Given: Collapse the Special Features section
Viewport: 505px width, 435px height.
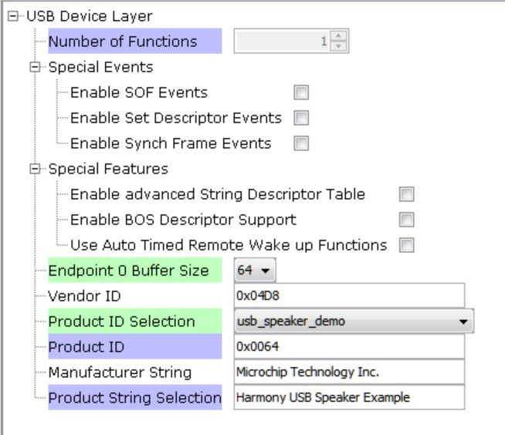Looking at the screenshot, I should [x=35, y=169].
